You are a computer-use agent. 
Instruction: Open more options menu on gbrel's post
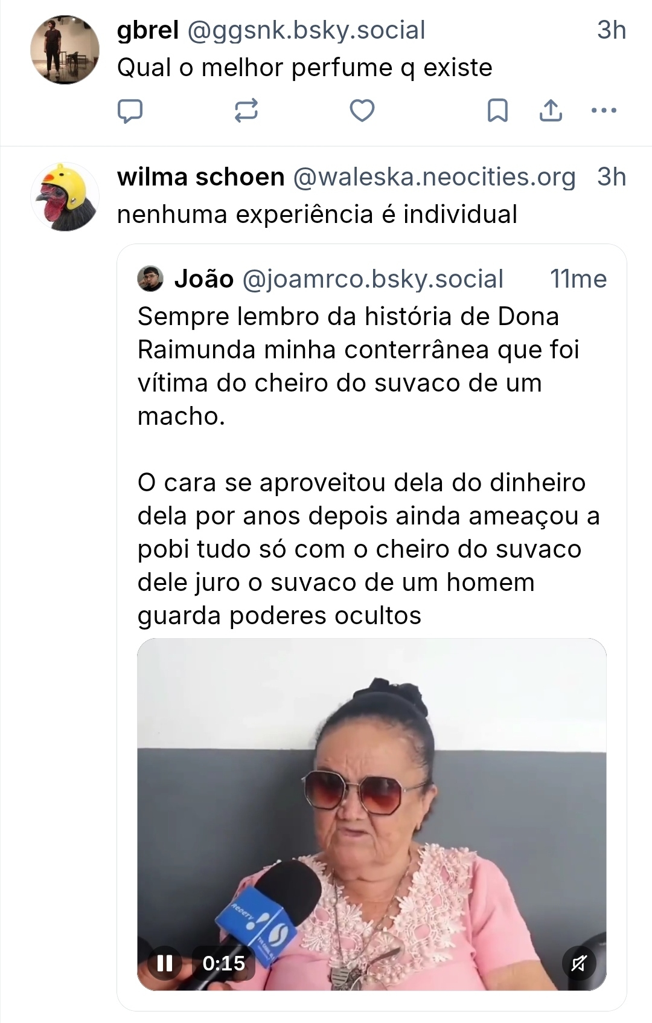point(604,111)
